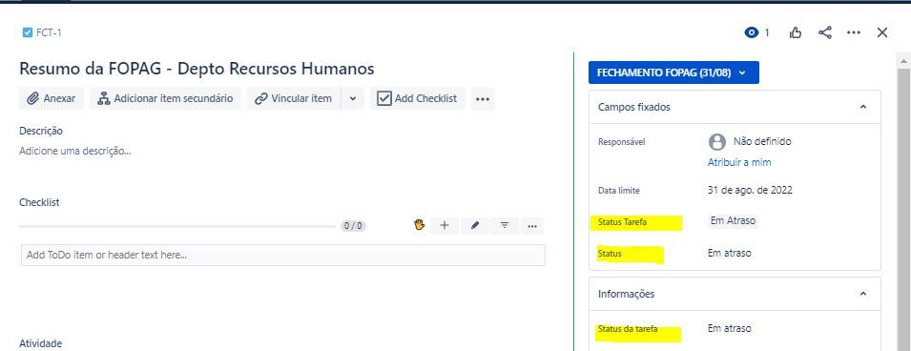Click the Status field value Em atraso

coord(729,253)
